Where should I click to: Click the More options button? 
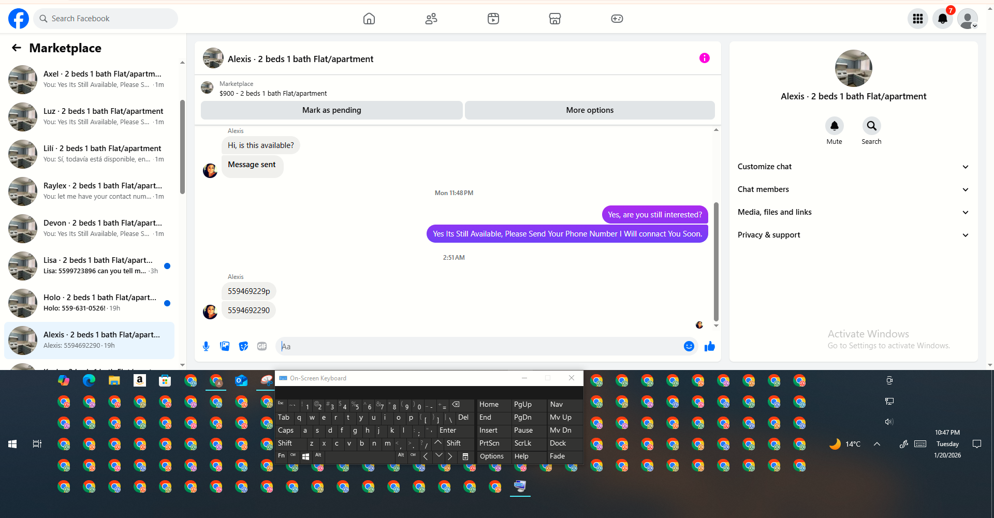(590, 110)
